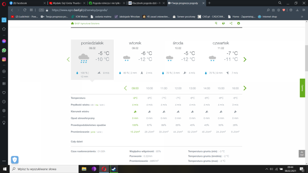The width and height of the screenshot is (308, 173).
Task: Switch wind speed unit to m/s
Action: pos(97,105)
